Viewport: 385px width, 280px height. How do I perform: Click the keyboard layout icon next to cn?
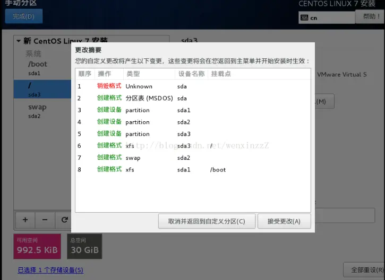point(304,17)
